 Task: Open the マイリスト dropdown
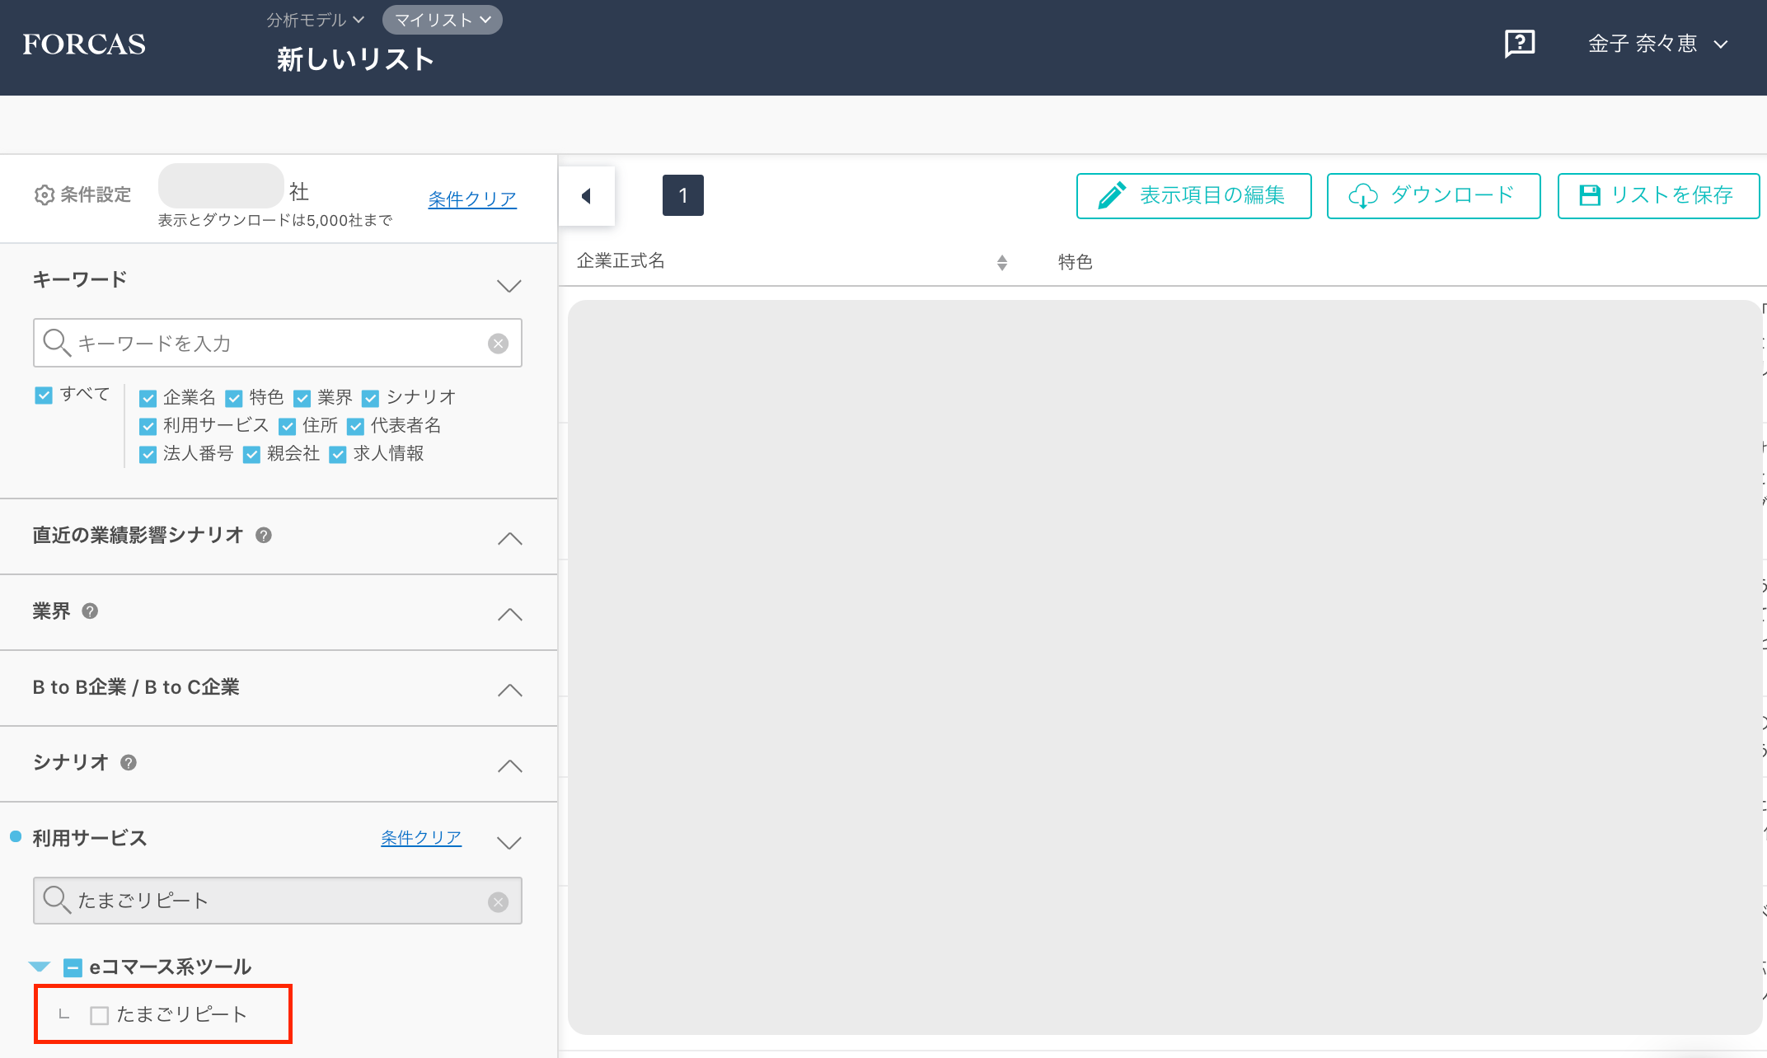pos(443,20)
